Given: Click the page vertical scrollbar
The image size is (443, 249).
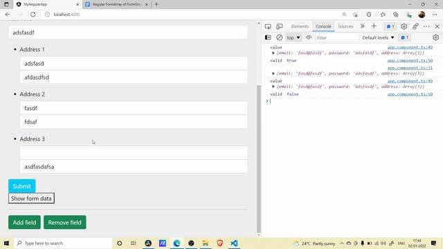Looking at the screenshot, I should (258, 158).
